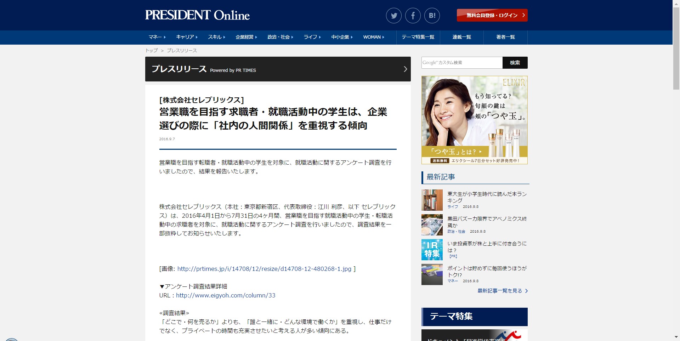Screen dimensions: 680x341
Task: Go to トップ breadcrumb
Action: [x=151, y=51]
